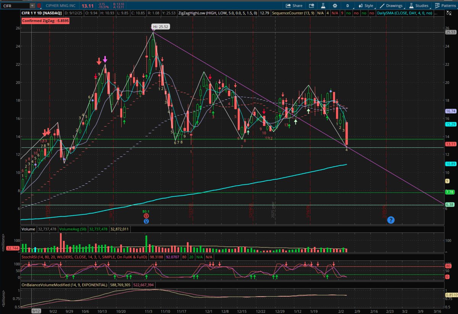The height and width of the screenshot is (314, 458).
Task: Click the CIFR symbol input field
Action: coord(15,6)
